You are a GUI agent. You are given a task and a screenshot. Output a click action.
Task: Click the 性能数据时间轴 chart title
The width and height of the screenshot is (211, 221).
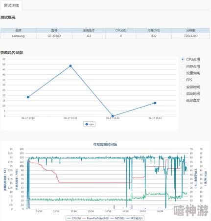pyautogui.click(x=105, y=144)
